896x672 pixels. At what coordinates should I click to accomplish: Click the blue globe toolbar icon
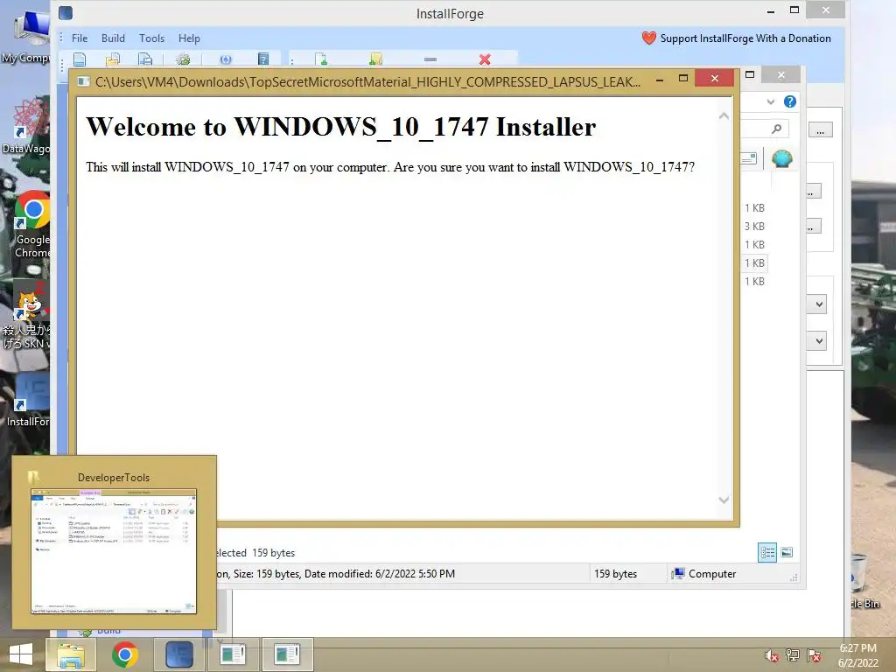(x=226, y=59)
